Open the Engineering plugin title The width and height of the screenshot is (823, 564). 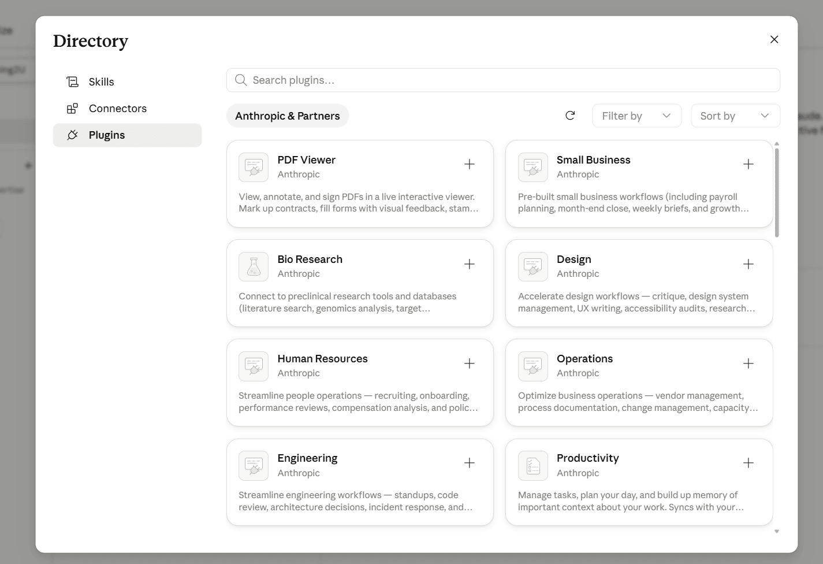tap(307, 458)
